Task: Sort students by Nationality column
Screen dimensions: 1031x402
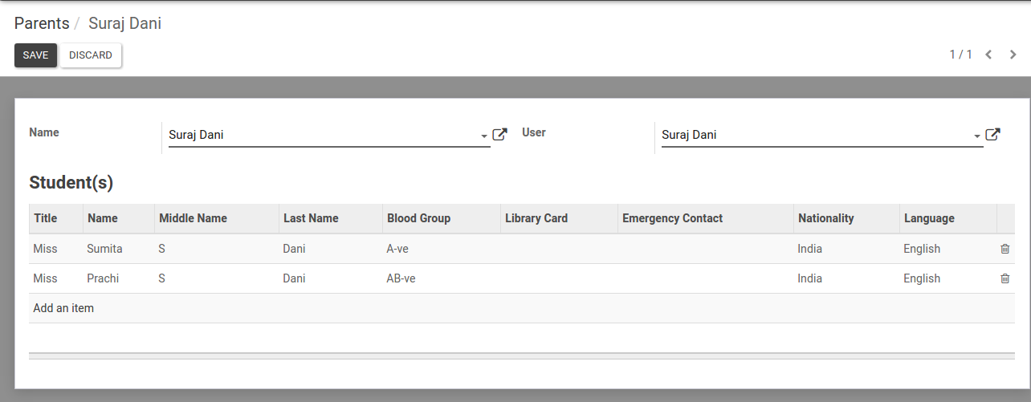Action: [825, 218]
